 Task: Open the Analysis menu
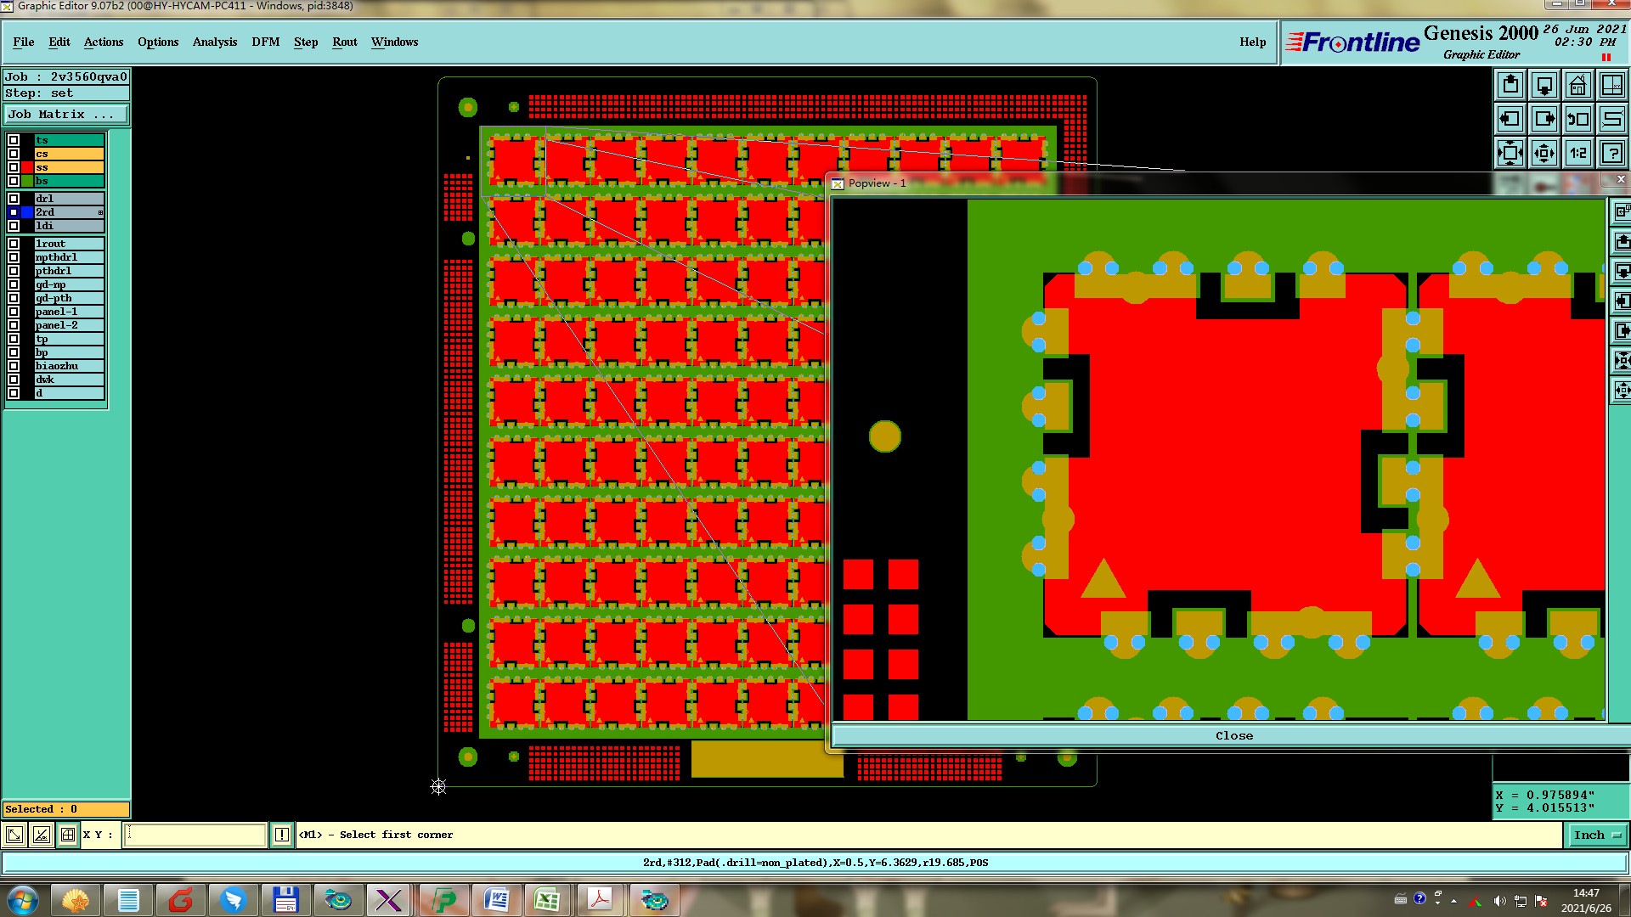pyautogui.click(x=215, y=42)
